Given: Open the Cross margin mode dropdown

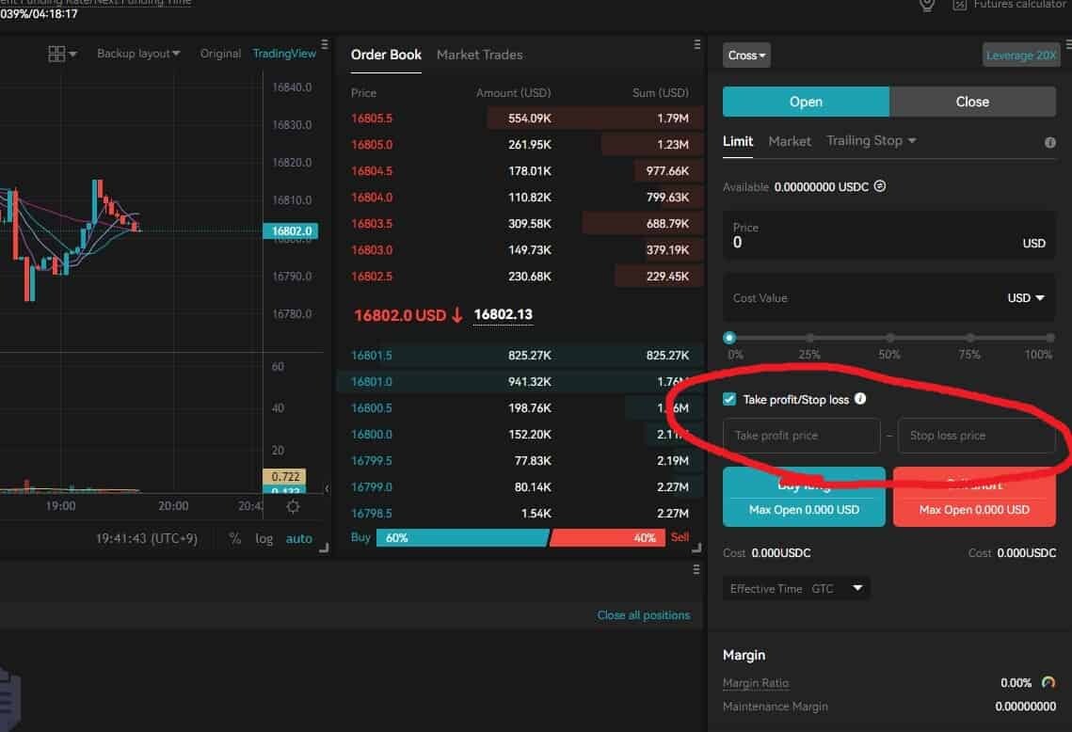Looking at the screenshot, I should point(746,56).
